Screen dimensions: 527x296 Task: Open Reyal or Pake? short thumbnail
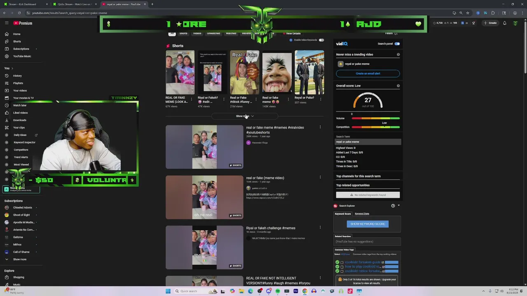click(309, 72)
